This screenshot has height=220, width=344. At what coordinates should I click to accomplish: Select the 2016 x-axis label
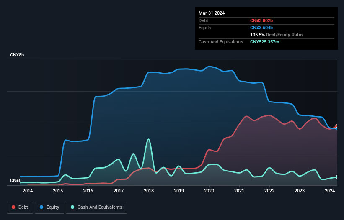tap(88, 191)
